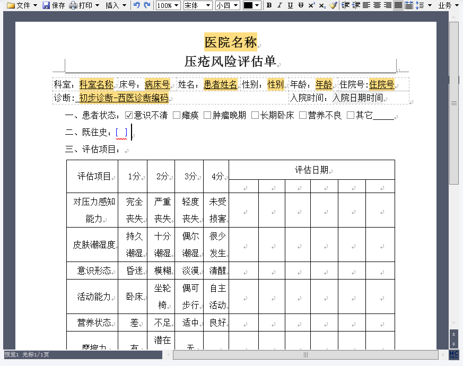Screen dimensions: 463x366
Task: Uncheck the 意识不清 checkbox
Action: [129, 115]
